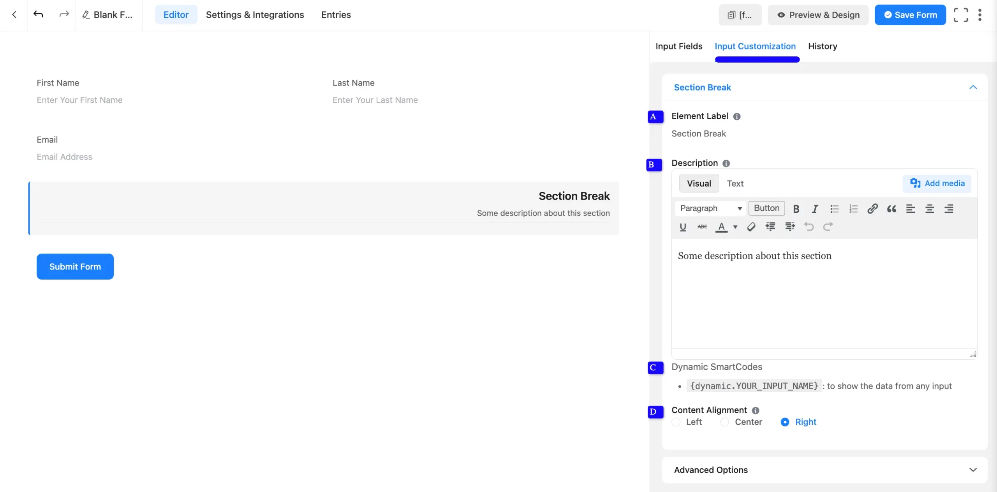Collapse the Section Break panel
This screenshot has width=997, height=492.
[x=973, y=88]
